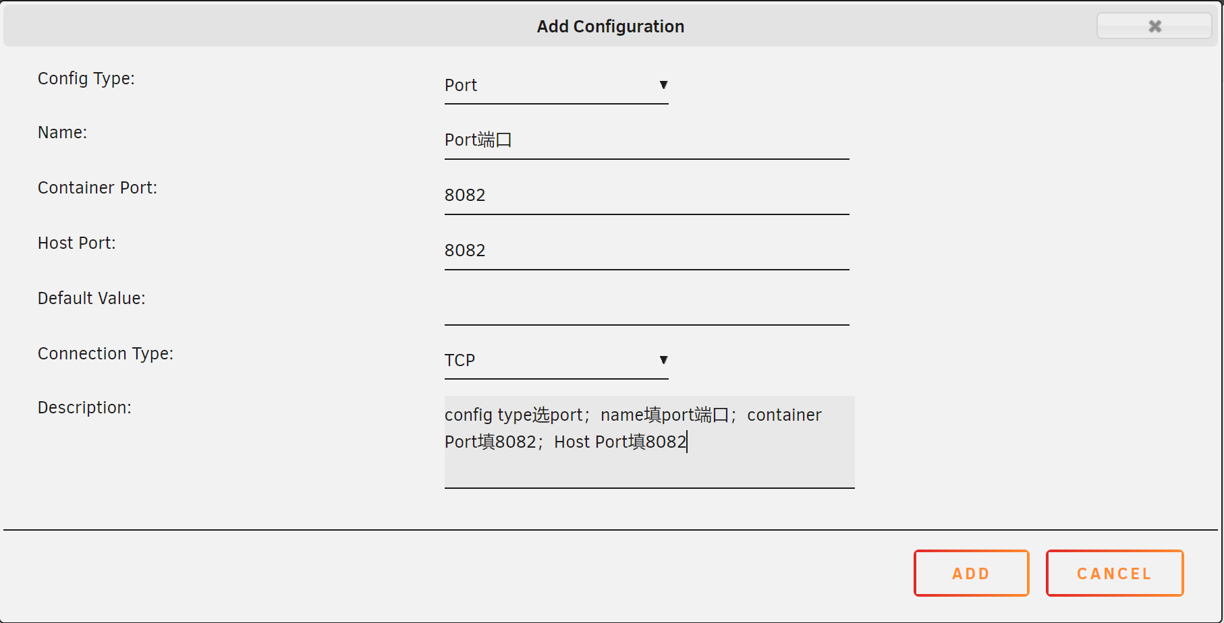Click the Name label
Viewport: 1224px width, 623px height.
[x=62, y=133]
